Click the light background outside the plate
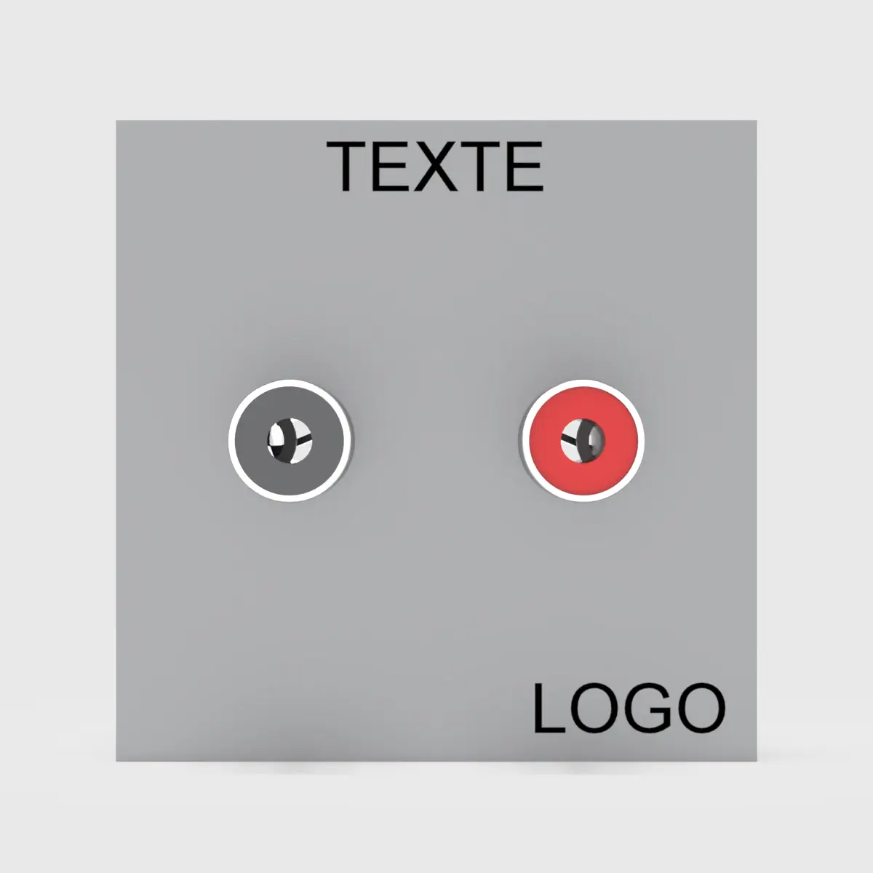The image size is (873, 873). pos(58,436)
